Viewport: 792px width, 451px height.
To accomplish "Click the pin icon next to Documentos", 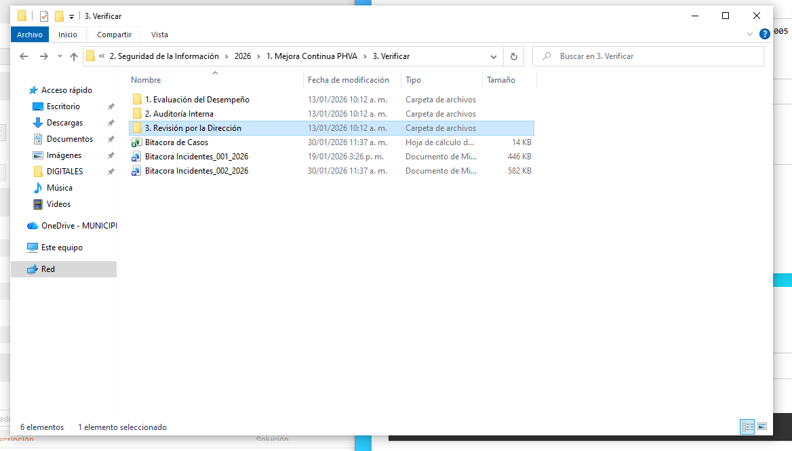I will [111, 139].
